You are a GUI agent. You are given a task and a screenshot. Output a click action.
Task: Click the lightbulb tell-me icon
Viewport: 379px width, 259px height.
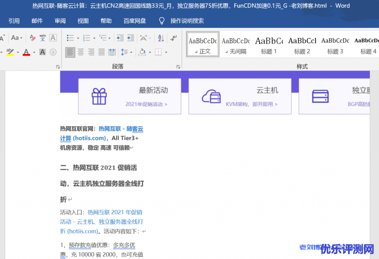(161, 21)
